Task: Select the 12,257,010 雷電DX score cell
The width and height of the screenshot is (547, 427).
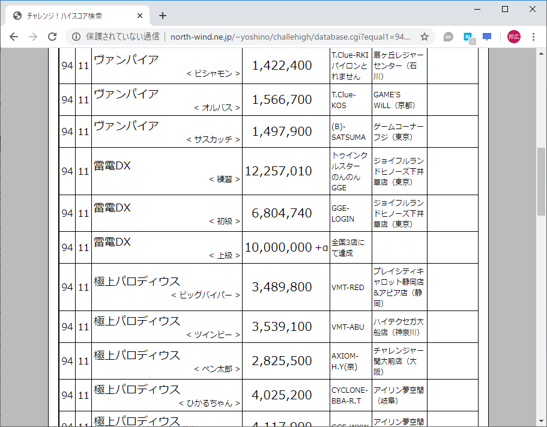Action: point(286,171)
